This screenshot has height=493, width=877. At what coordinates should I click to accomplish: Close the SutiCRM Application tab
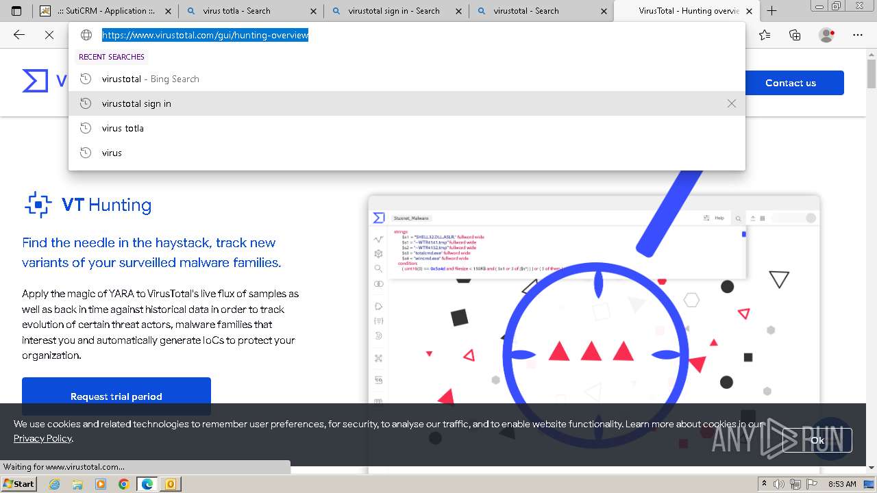point(168,11)
